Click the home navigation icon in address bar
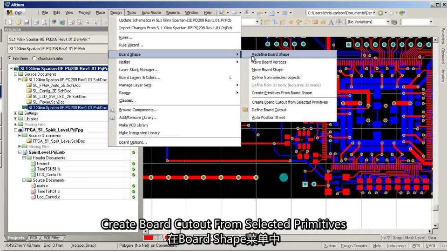 (402, 13)
